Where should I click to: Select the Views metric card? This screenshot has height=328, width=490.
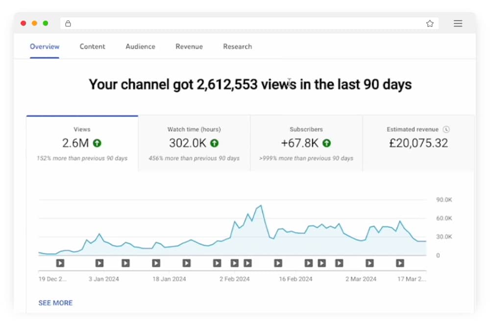click(x=82, y=143)
